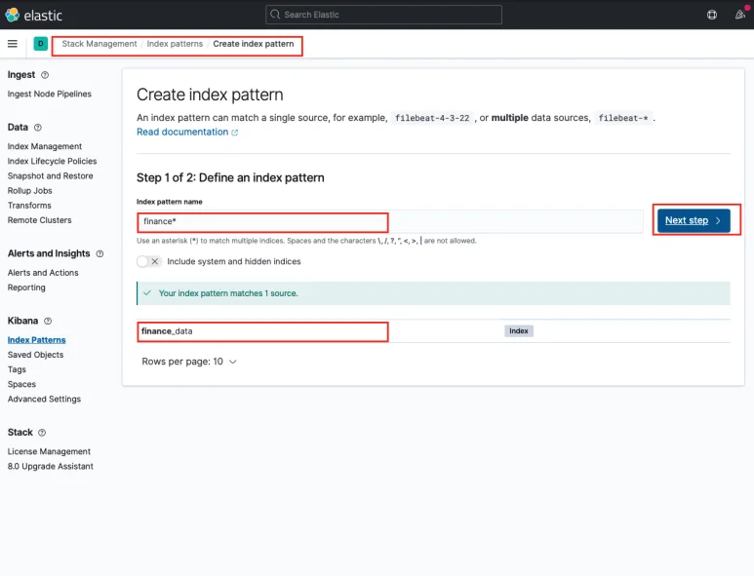Expand the Rows per page dropdown

pyautogui.click(x=189, y=362)
